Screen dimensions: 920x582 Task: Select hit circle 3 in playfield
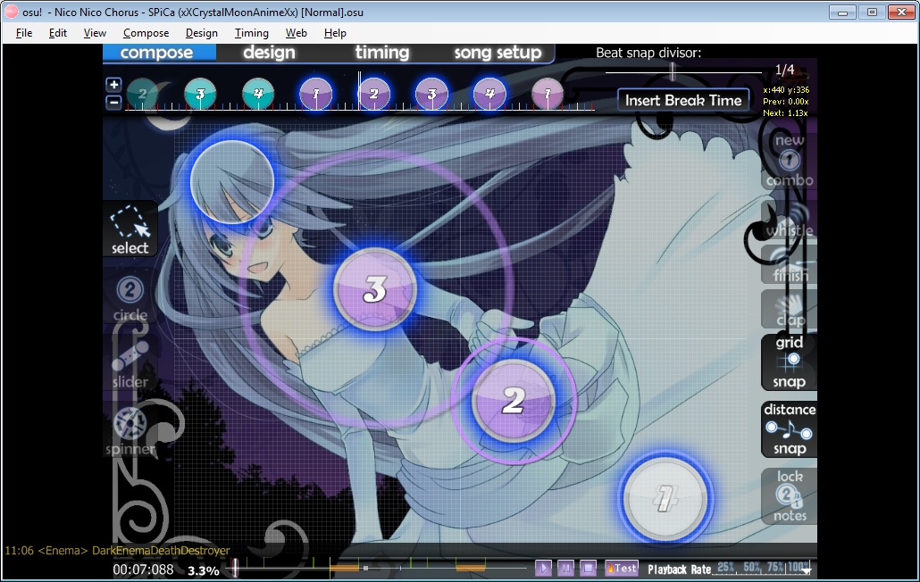(x=375, y=289)
